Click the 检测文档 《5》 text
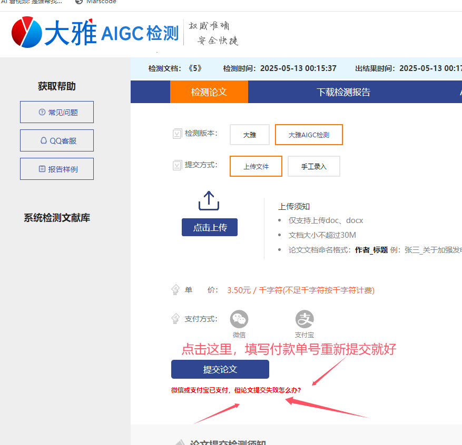This screenshot has height=445, width=462. pos(175,68)
